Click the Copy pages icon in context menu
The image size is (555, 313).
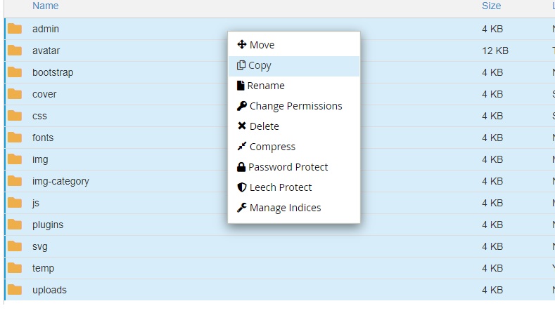click(x=241, y=65)
